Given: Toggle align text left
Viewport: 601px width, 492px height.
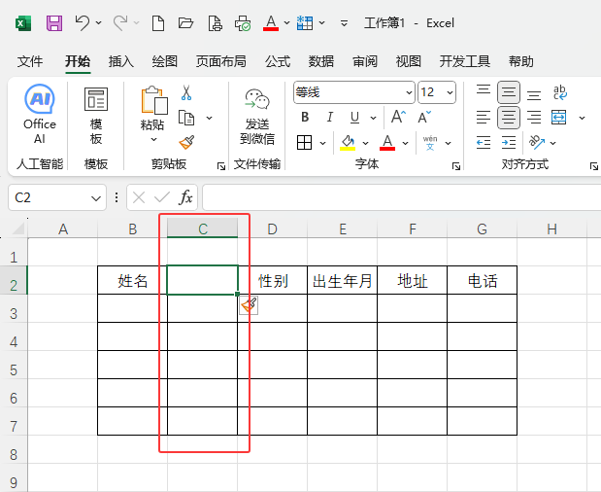Looking at the screenshot, I should [x=484, y=118].
